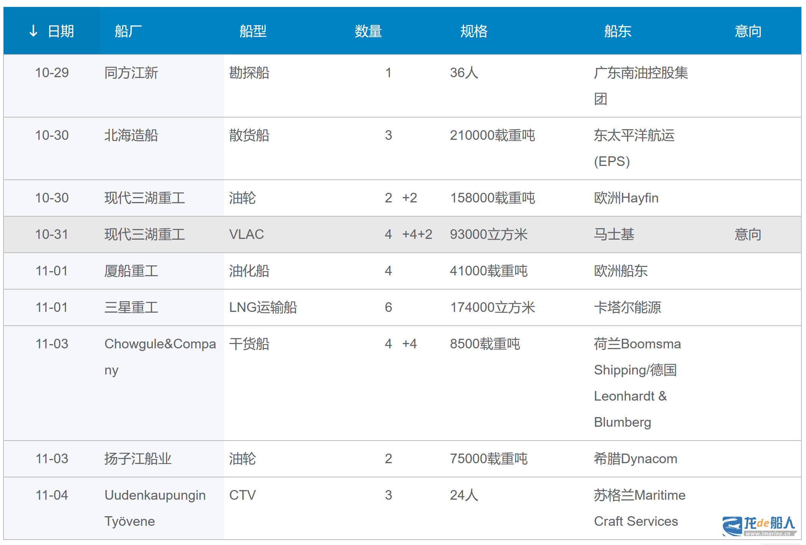Click the 船型 column header
806x545 pixels.
(253, 31)
